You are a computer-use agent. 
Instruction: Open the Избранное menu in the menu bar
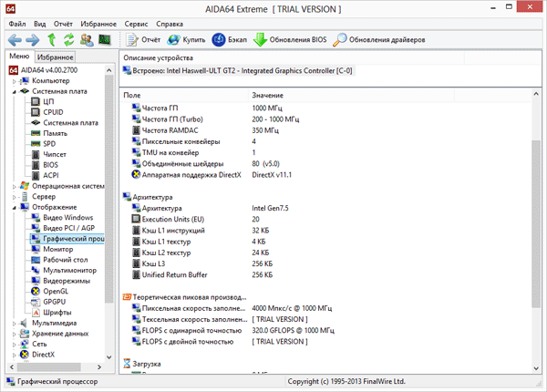[98, 24]
